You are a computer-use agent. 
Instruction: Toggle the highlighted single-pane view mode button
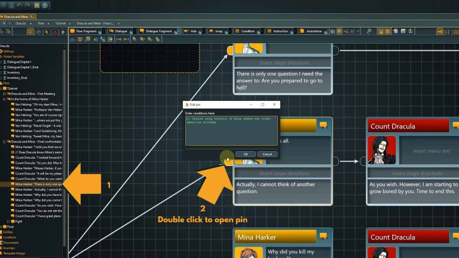click(x=440, y=32)
